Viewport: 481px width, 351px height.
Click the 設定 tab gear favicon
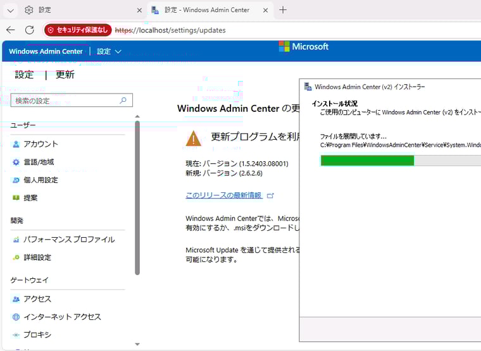29,10
